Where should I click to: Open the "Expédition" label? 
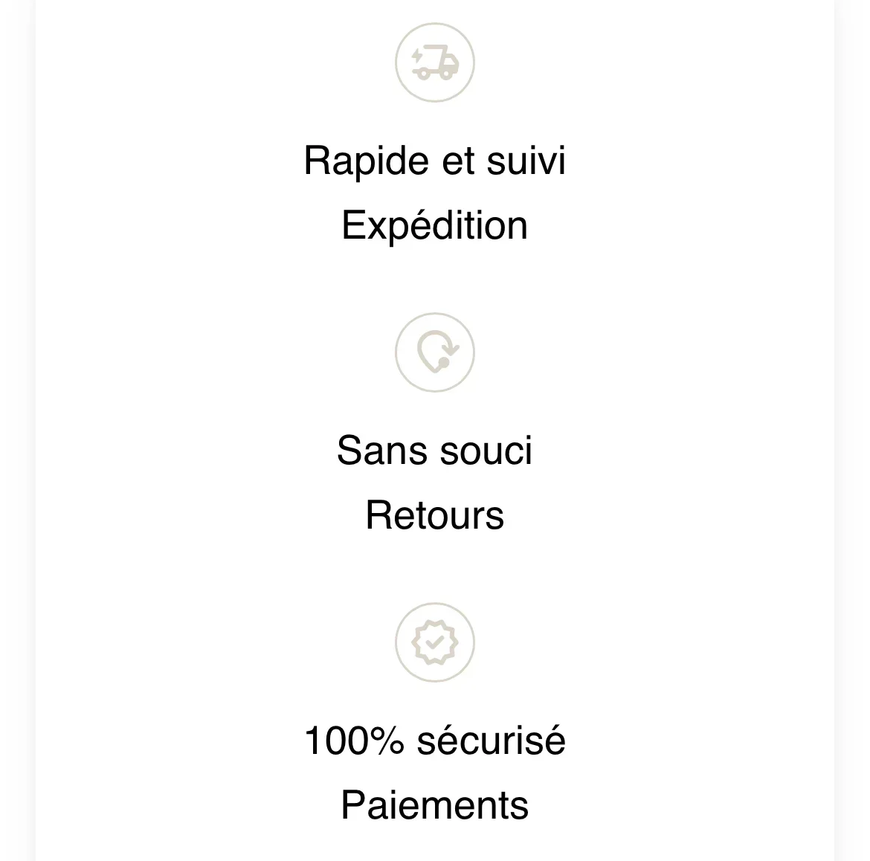point(435,225)
